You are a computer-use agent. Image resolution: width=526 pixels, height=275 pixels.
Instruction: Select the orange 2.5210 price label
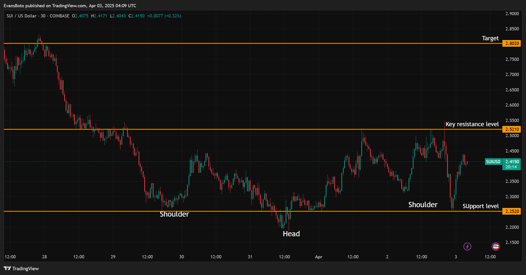(x=512, y=129)
